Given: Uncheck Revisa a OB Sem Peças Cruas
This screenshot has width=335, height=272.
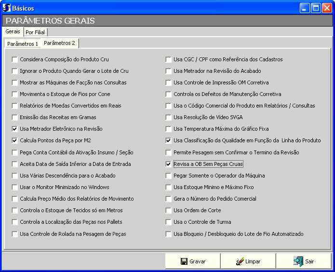Looking at the screenshot, I should [169, 164].
